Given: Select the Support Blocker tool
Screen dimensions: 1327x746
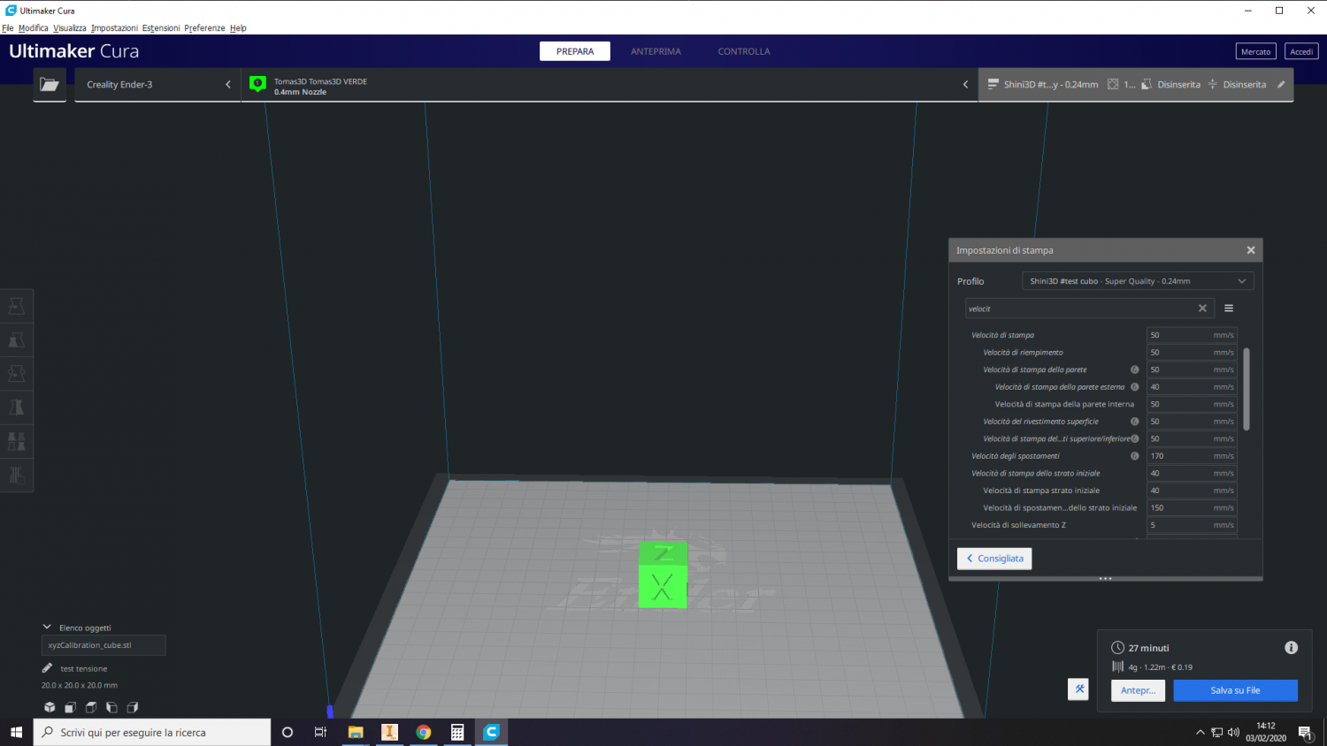Looking at the screenshot, I should [17, 475].
